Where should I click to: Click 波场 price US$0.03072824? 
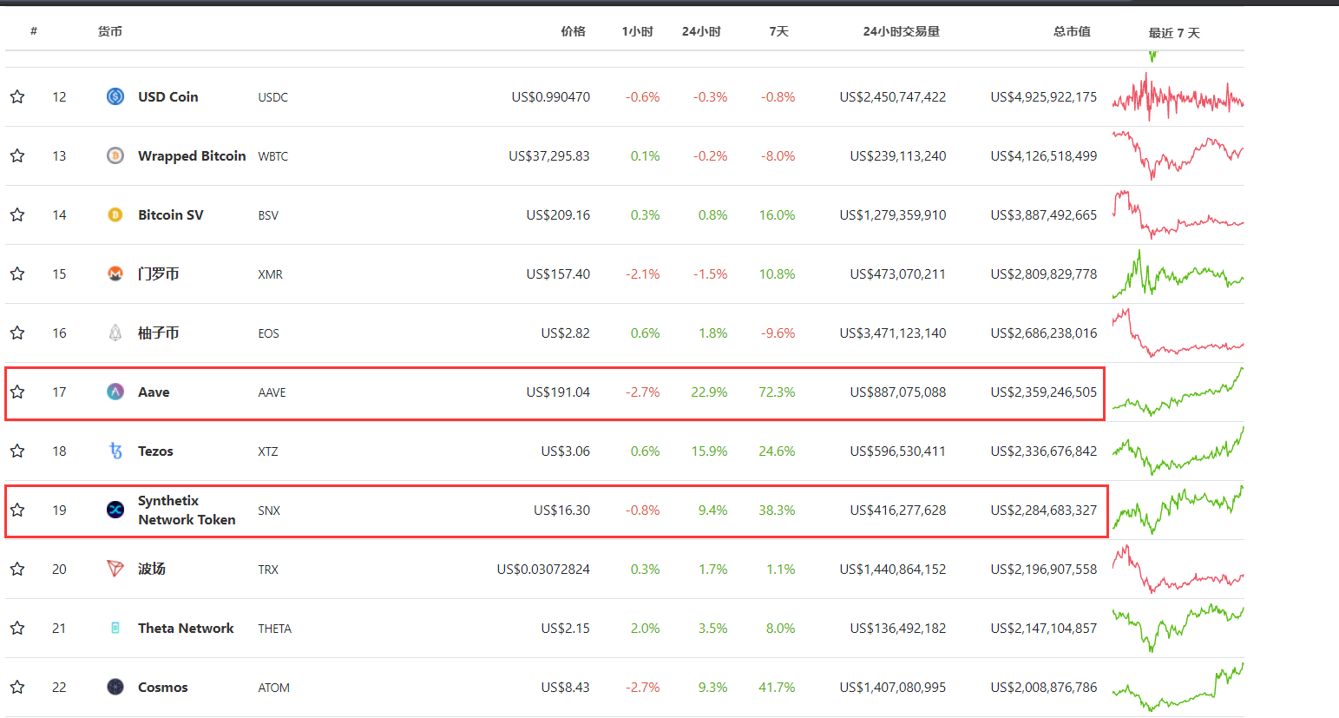coord(543,569)
